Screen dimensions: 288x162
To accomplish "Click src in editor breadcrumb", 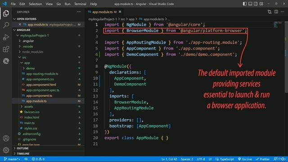I will (x=123, y=19).
